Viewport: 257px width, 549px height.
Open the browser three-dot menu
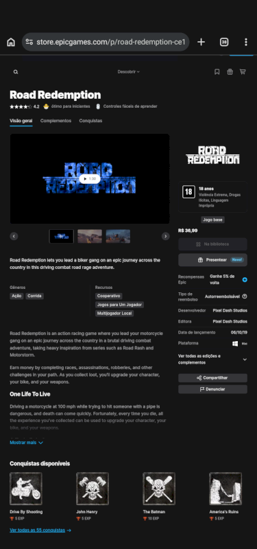pos(246,43)
